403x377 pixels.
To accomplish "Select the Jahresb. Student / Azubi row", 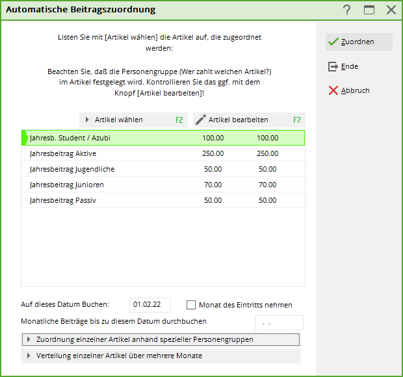I will 162,138.
